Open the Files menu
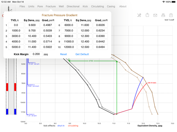Viewport: 177px width, 132px height. (x=22, y=6)
